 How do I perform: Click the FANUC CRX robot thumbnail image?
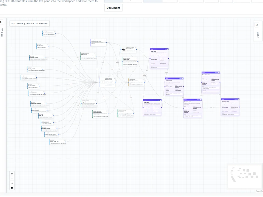(x=102, y=82)
